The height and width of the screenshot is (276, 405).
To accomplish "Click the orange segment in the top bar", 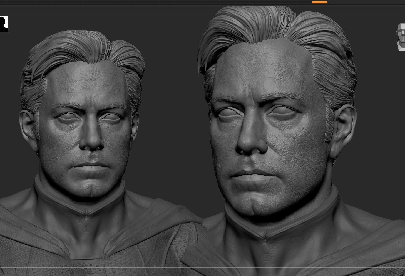I will click(320, 2).
